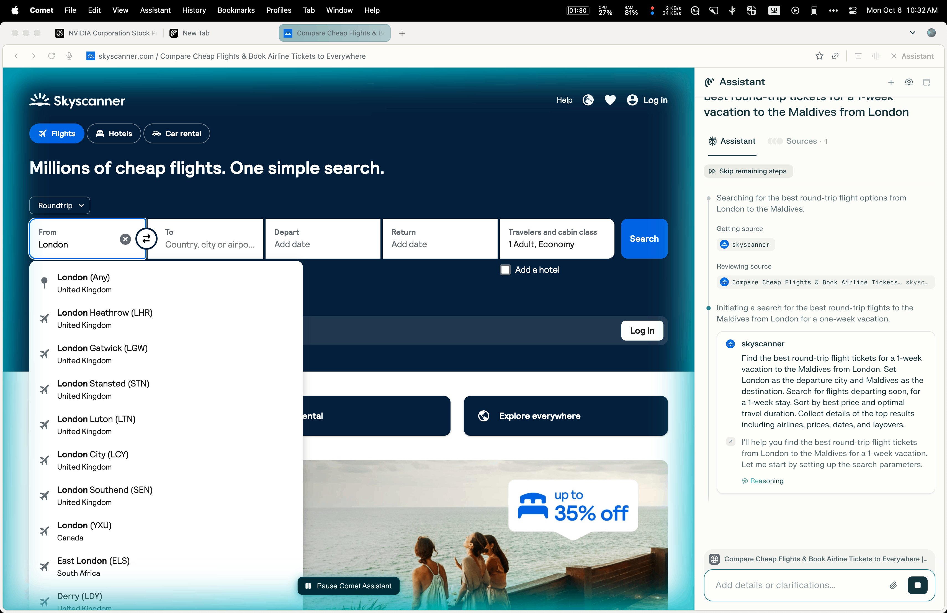
Task: Start a new assistant chat with the plus icon
Action: (x=891, y=82)
